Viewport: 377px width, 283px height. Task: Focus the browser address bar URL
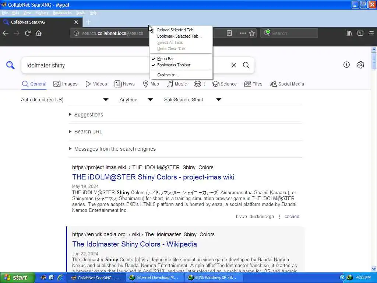(x=113, y=33)
